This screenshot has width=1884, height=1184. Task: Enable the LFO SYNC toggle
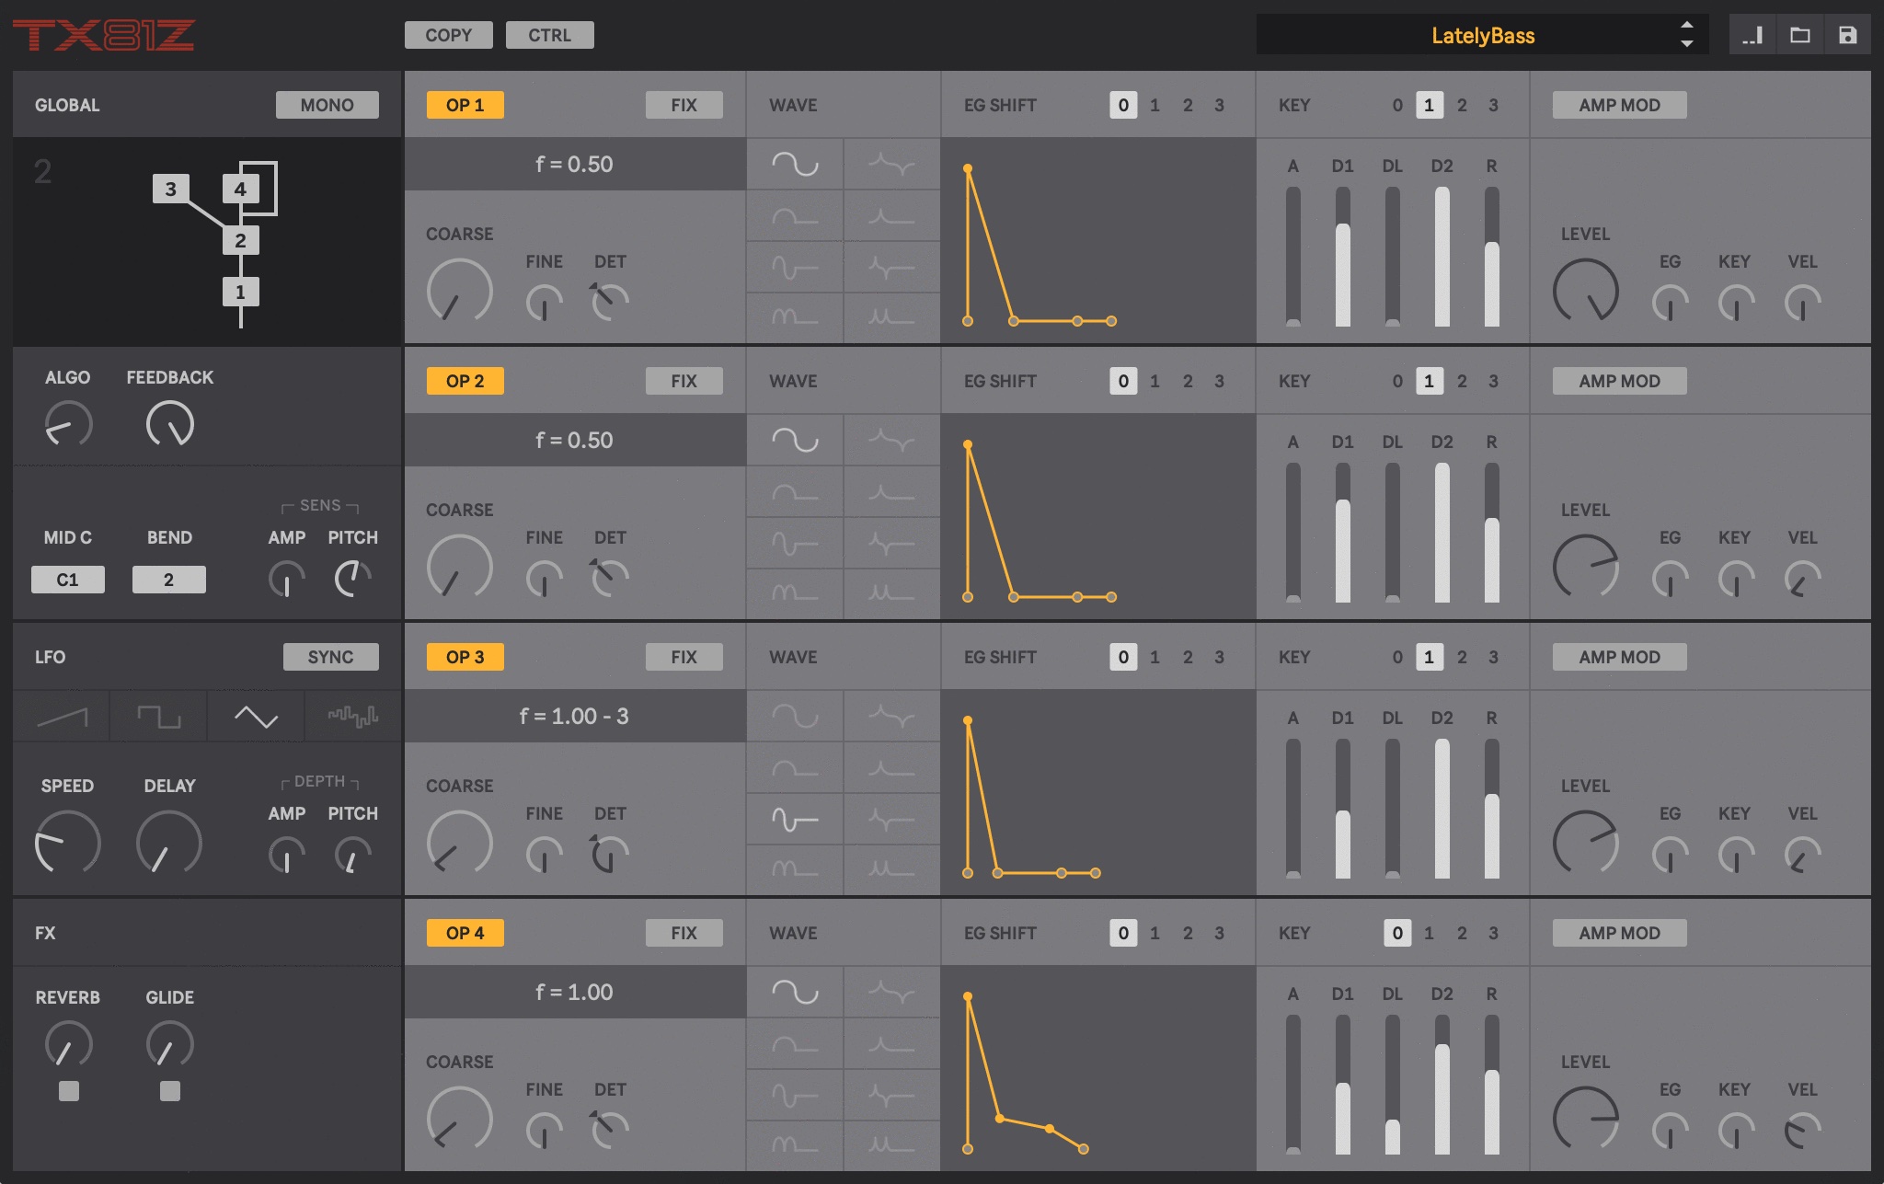(x=330, y=657)
